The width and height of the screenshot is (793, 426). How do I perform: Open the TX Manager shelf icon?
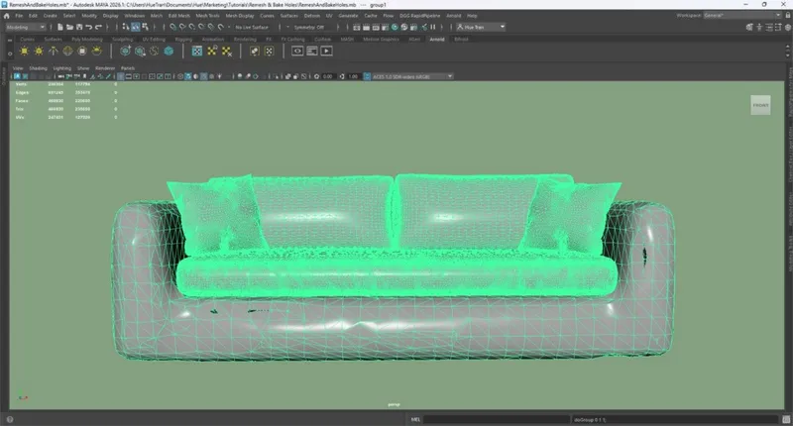pyautogui.click(x=196, y=52)
